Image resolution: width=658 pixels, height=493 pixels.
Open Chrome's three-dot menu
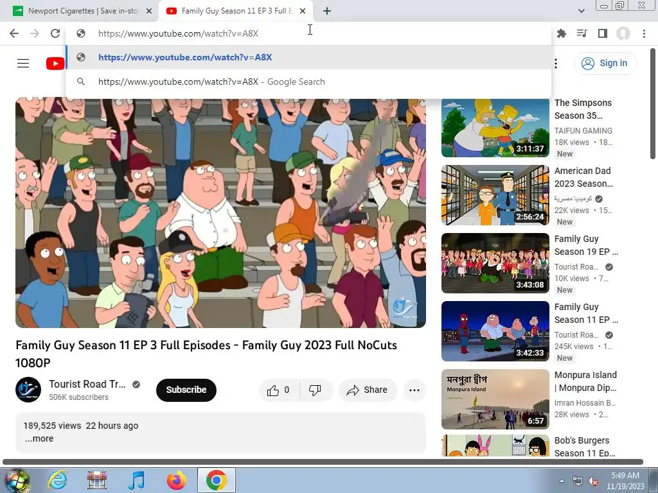[x=644, y=33]
